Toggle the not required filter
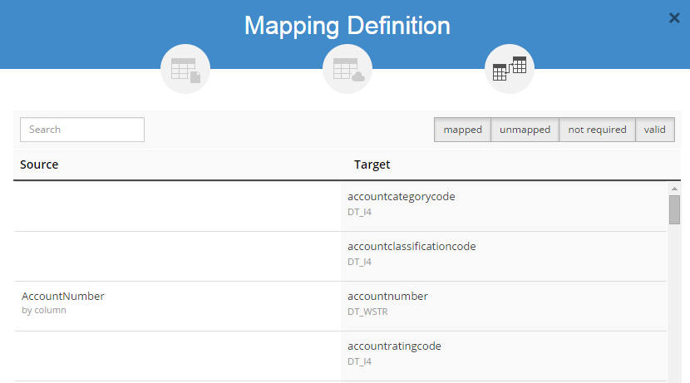690x383 pixels. [x=597, y=130]
